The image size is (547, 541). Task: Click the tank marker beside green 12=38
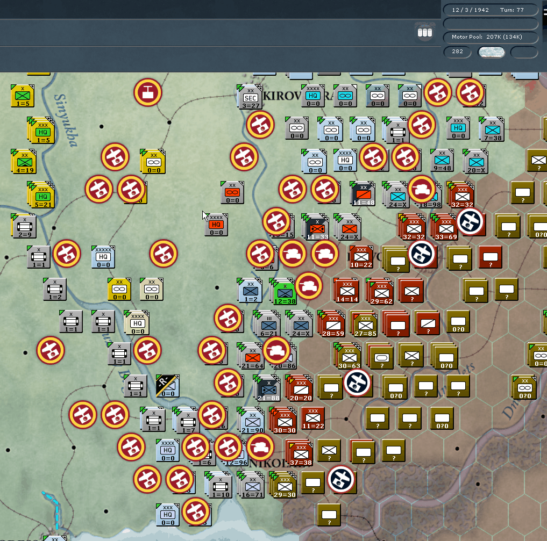tap(309, 286)
